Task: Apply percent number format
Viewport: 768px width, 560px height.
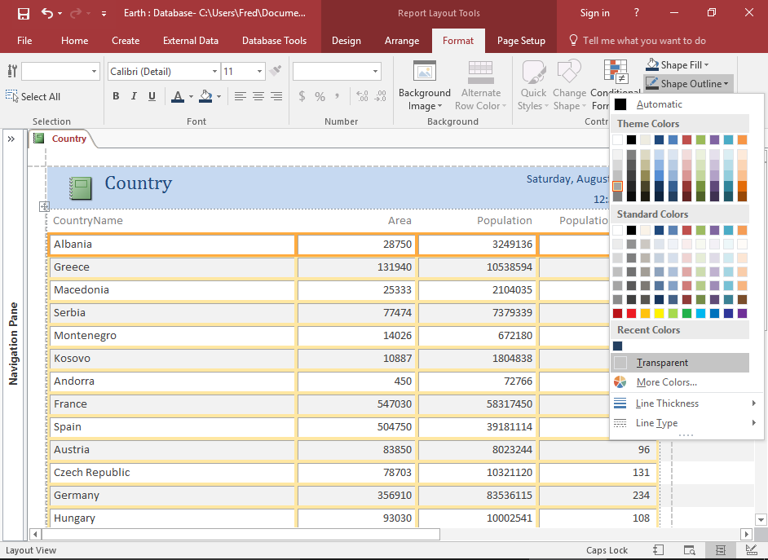Action: tap(321, 95)
